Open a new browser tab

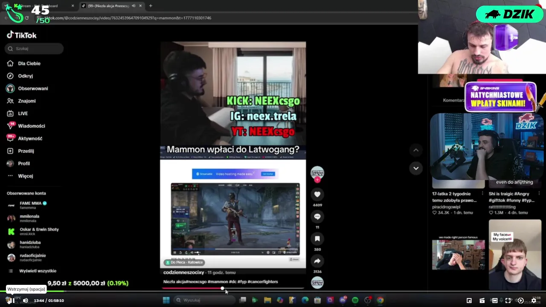[151, 6]
